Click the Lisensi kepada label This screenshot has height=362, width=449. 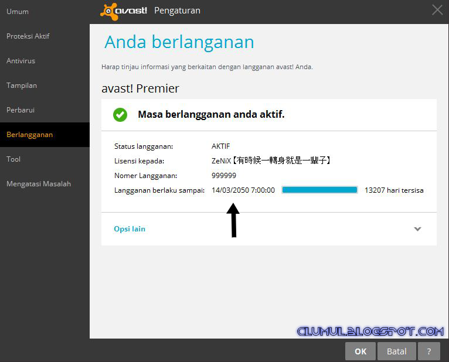[x=139, y=161]
